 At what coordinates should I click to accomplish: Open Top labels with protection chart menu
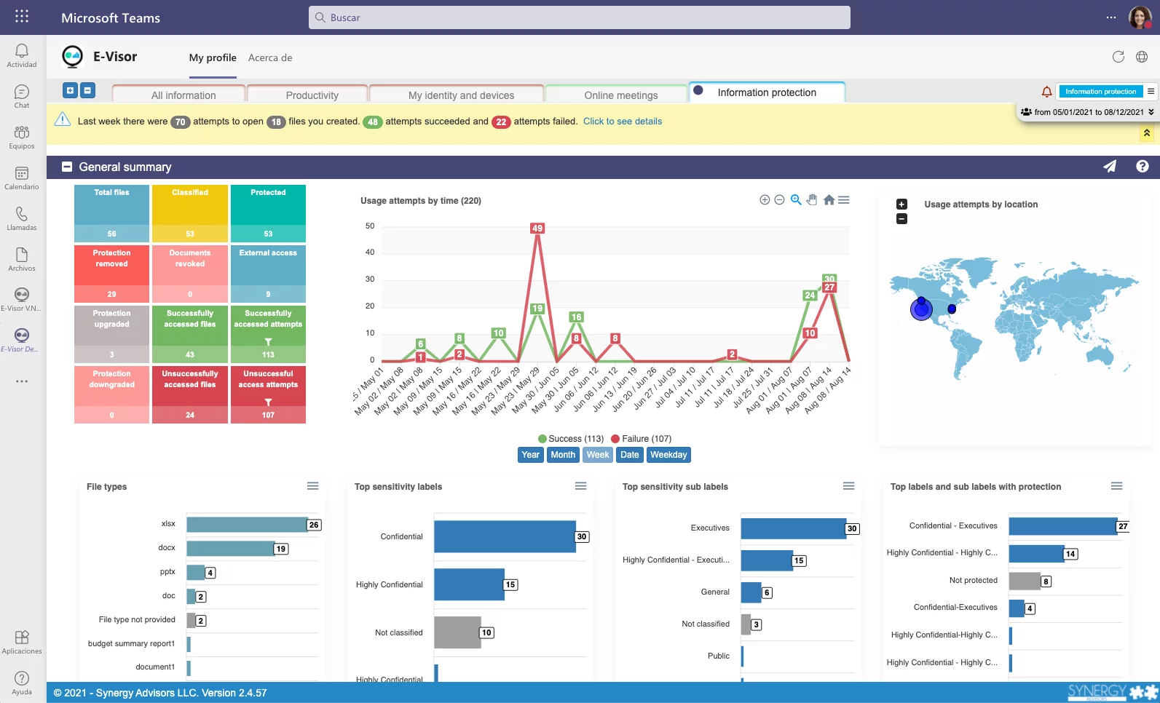pos(1117,486)
